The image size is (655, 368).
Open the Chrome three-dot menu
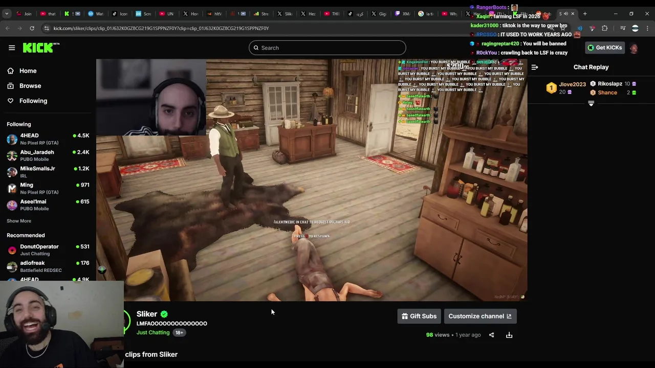648,28
